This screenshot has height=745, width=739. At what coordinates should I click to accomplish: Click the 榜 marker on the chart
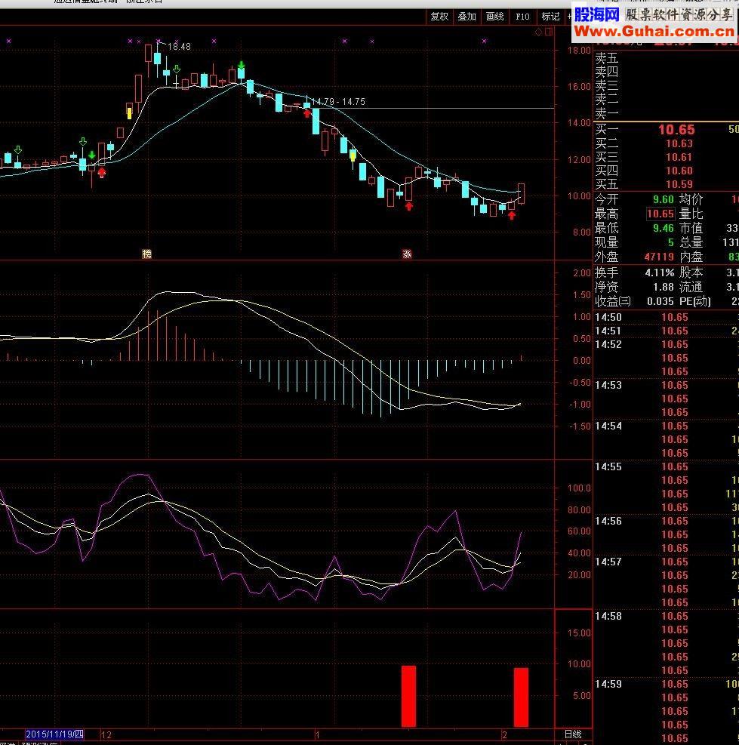[147, 254]
